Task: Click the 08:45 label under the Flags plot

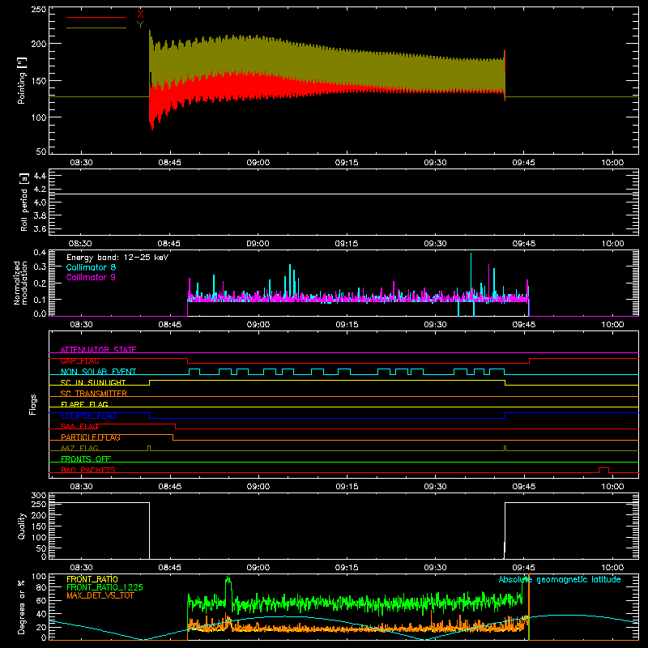Action: click(x=169, y=487)
